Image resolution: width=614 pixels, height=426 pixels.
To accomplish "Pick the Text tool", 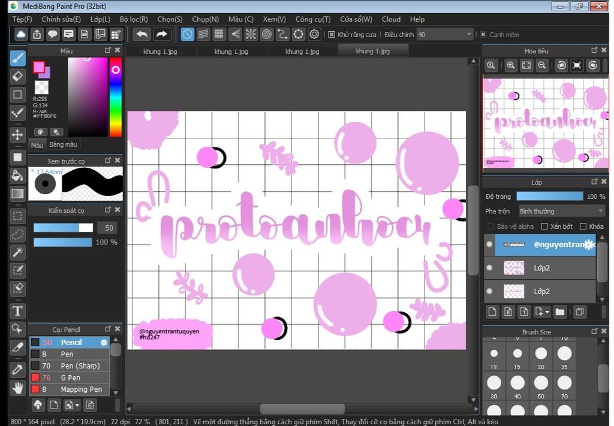I will 17,311.
